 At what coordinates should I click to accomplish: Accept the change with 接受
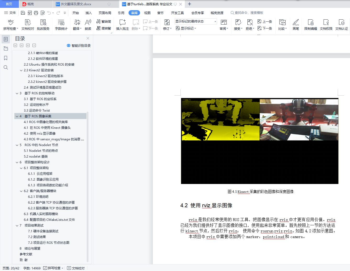coord(238,25)
